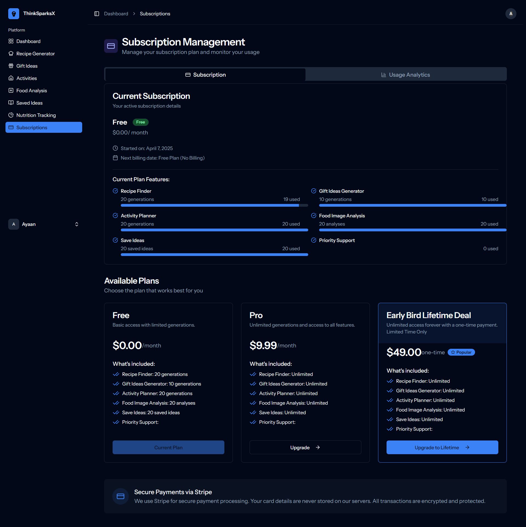Click the Priority Support check circle icon

(314, 240)
